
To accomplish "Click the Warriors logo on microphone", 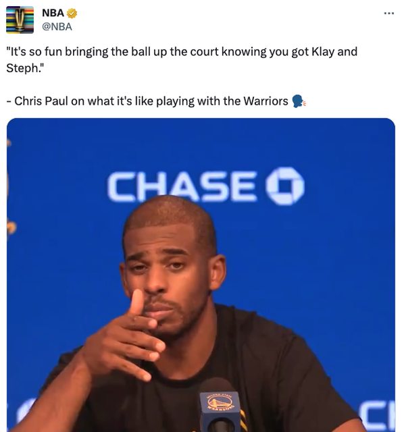I will click(x=220, y=402).
